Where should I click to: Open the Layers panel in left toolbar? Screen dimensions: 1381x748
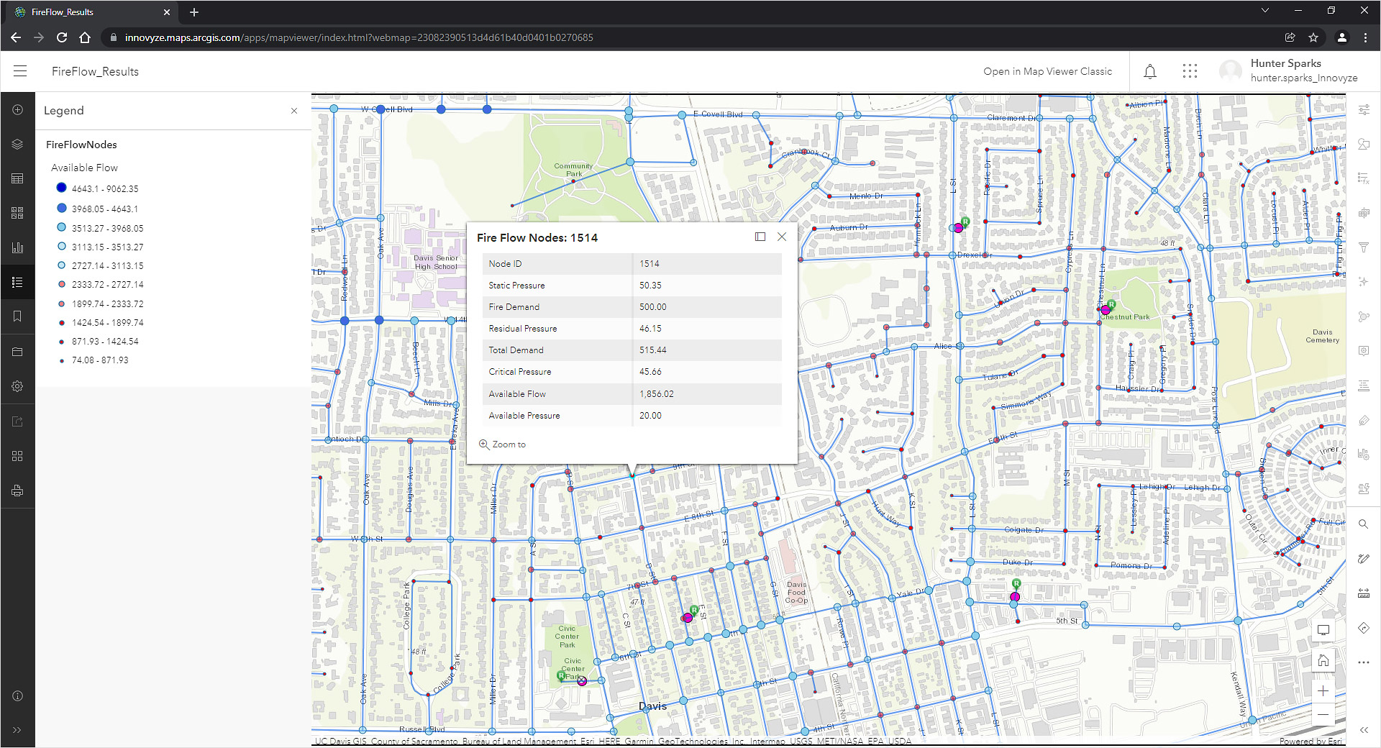click(x=17, y=144)
